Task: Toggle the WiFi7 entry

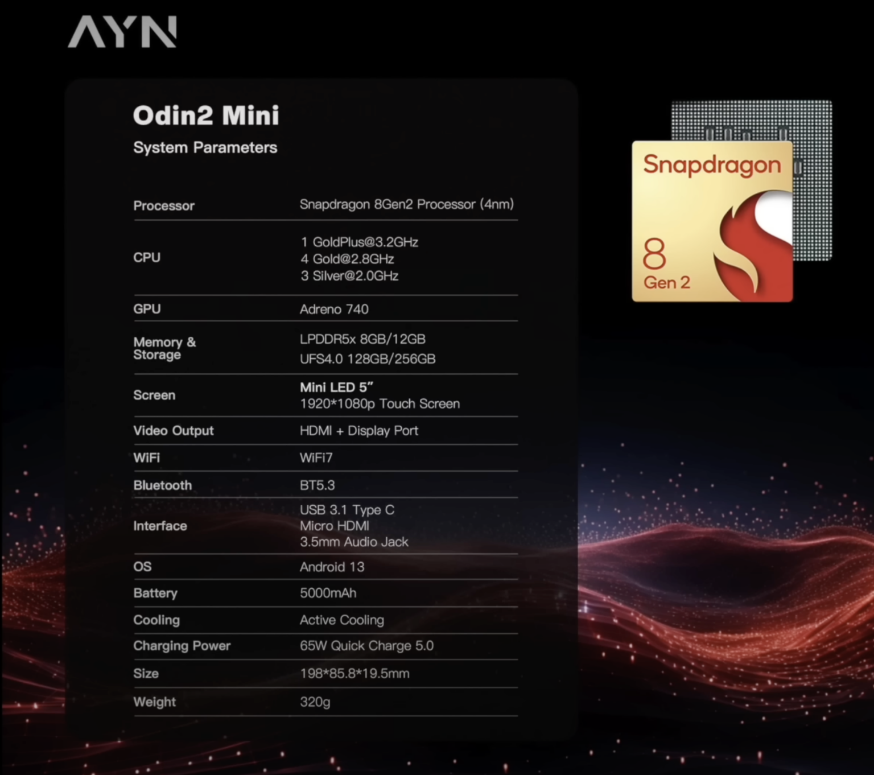Action: [x=316, y=457]
